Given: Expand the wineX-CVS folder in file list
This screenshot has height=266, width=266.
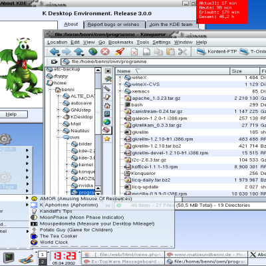Looking at the screenshot, I should [x=120, y=84].
